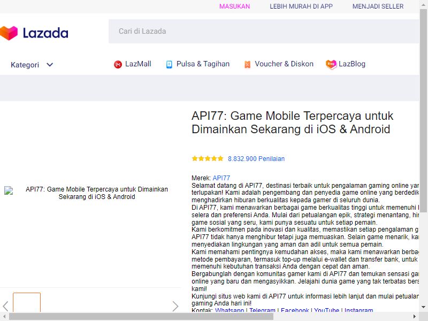
Task: Click the vertical scrollbar thumb
Action: (x=423, y=111)
